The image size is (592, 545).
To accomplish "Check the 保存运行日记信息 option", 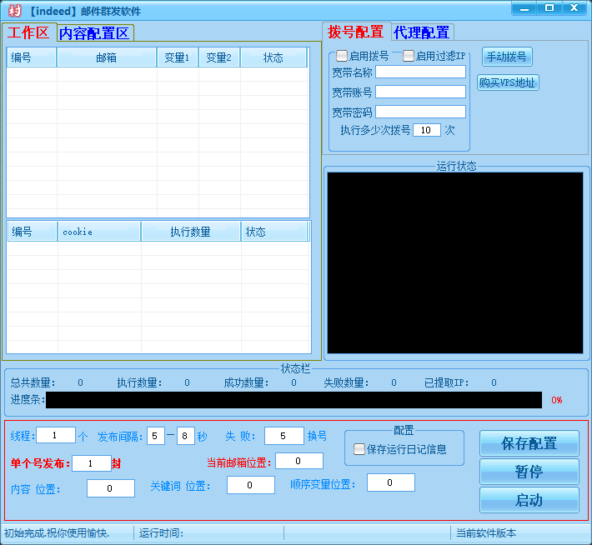I will [360, 449].
